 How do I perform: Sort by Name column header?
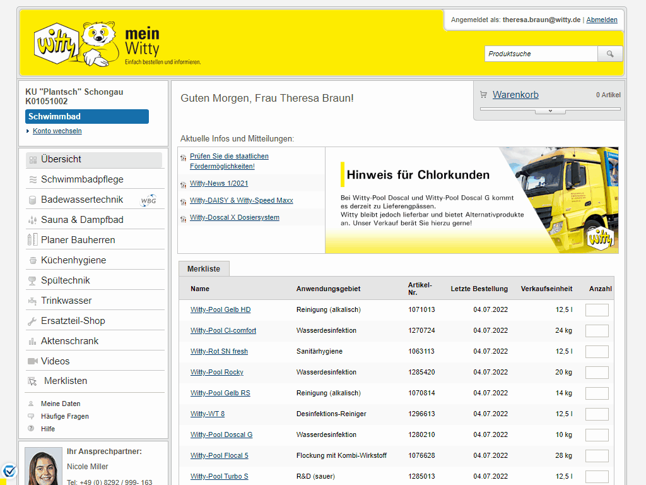click(200, 289)
